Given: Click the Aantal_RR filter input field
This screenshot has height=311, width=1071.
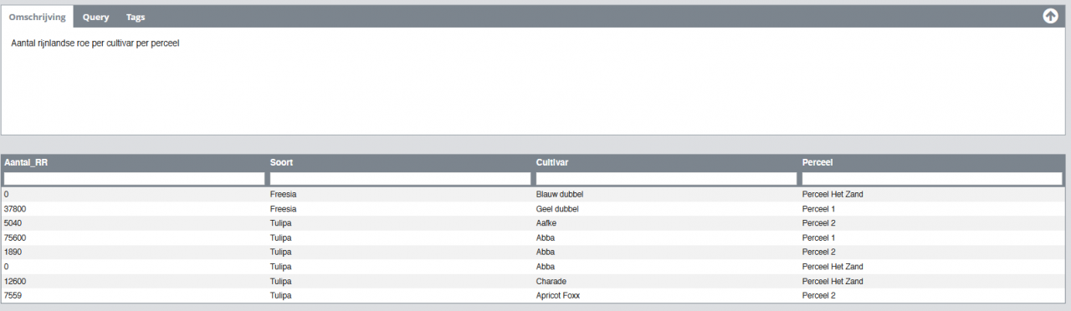Looking at the screenshot, I should pos(134,178).
